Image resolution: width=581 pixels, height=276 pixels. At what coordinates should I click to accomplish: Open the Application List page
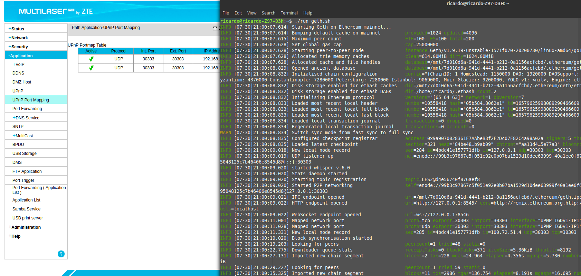(x=26, y=200)
